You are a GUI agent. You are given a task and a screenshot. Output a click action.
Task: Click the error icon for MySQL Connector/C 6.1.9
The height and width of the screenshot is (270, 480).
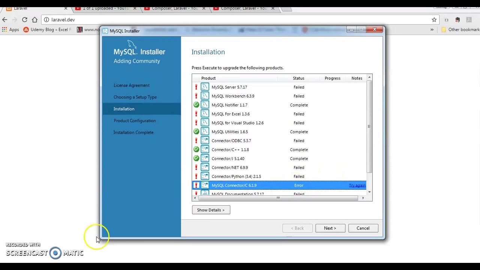[196, 185]
